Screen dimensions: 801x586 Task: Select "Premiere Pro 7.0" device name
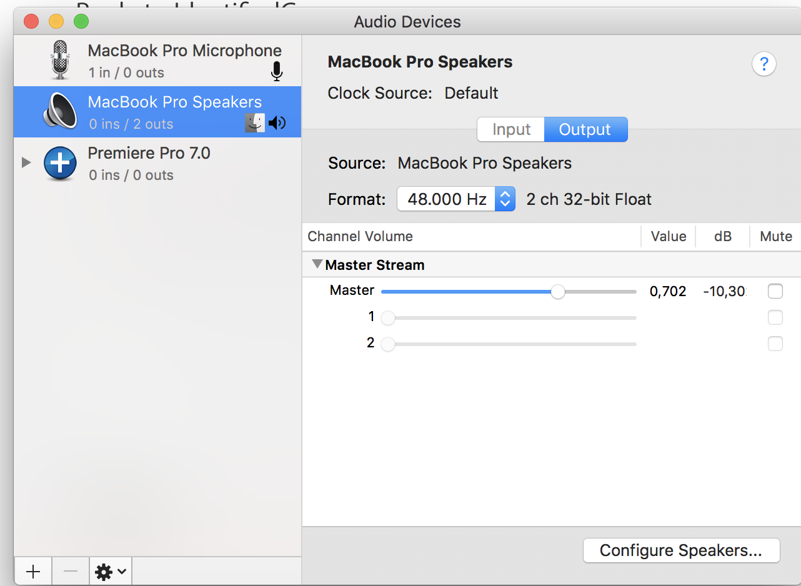[149, 153]
